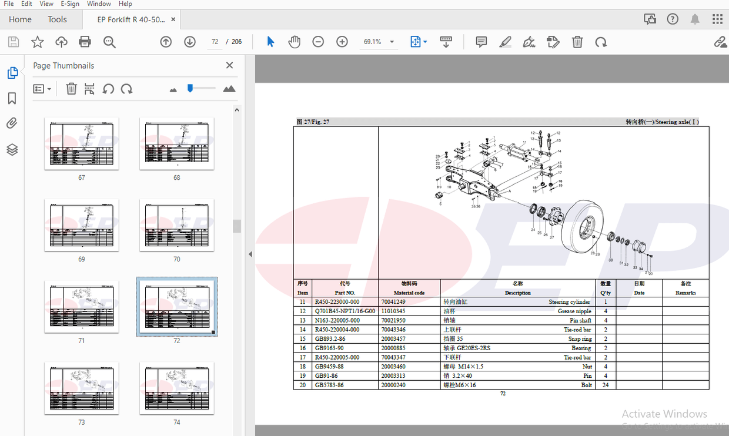Click part number R450-223000-000 in the table

337,302
